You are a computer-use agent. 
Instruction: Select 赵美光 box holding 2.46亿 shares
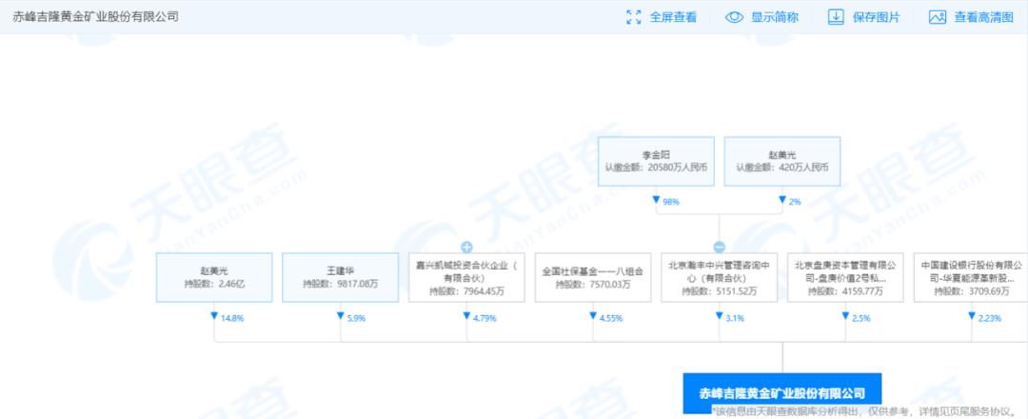click(214, 277)
